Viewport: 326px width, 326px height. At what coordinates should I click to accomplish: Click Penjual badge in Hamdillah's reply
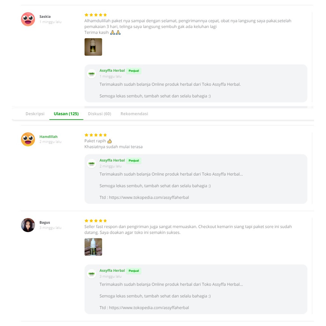[134, 161]
